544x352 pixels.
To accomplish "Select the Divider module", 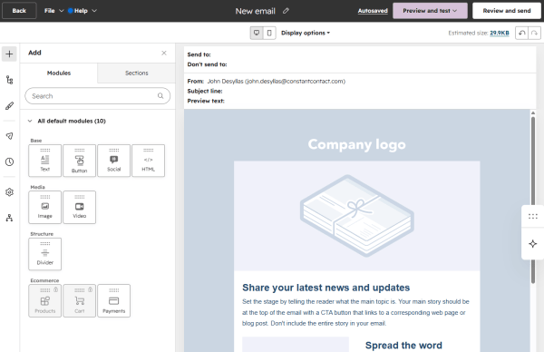I will click(44, 254).
